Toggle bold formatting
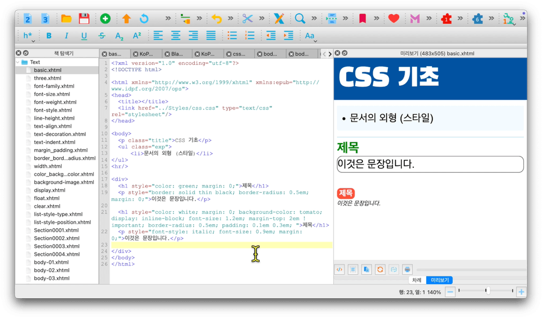This screenshot has height=318, width=542. [49, 36]
